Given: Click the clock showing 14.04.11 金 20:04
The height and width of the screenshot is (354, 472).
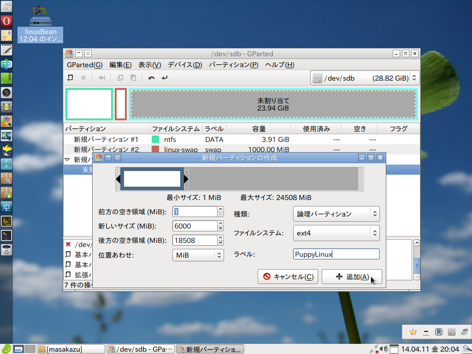Looking at the screenshot, I should click(430, 349).
